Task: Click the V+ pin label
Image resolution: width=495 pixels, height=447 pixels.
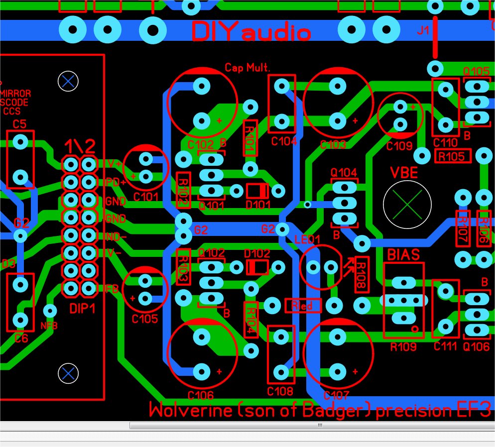Action: point(114,164)
